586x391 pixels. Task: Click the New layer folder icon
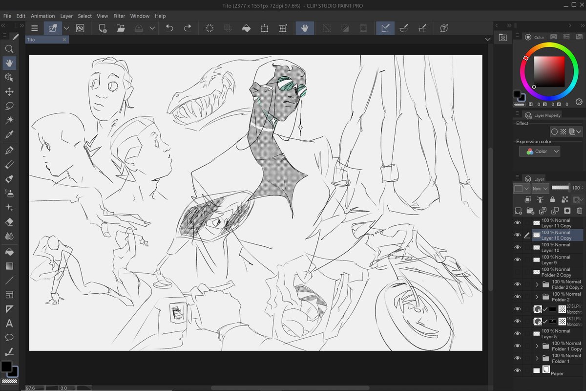pos(530,211)
